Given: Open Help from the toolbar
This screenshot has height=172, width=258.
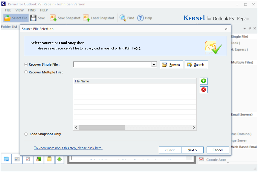Looking at the screenshot, I should tap(141, 18).
